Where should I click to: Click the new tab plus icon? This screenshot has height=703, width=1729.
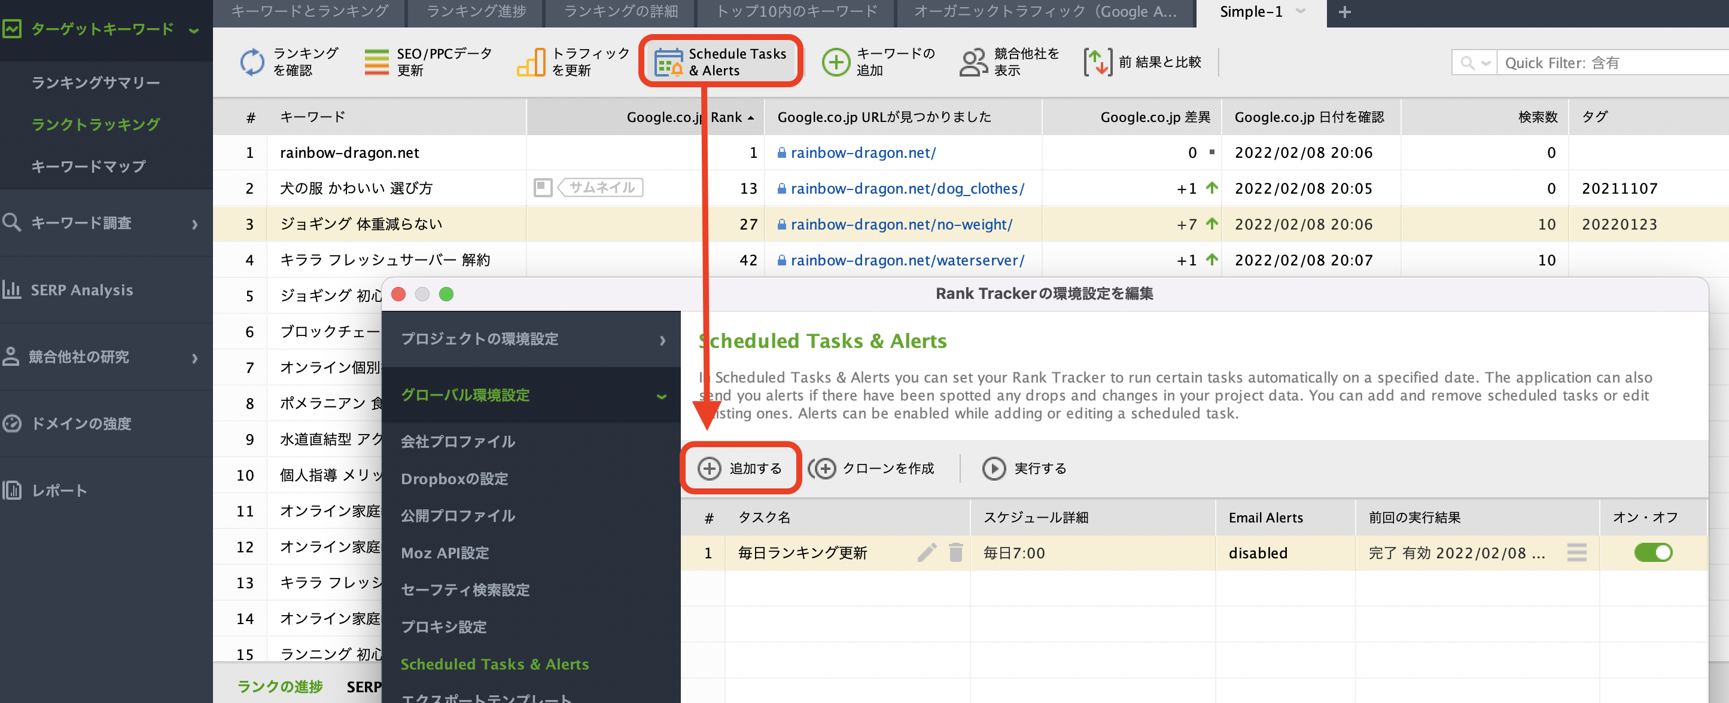[x=1344, y=12]
